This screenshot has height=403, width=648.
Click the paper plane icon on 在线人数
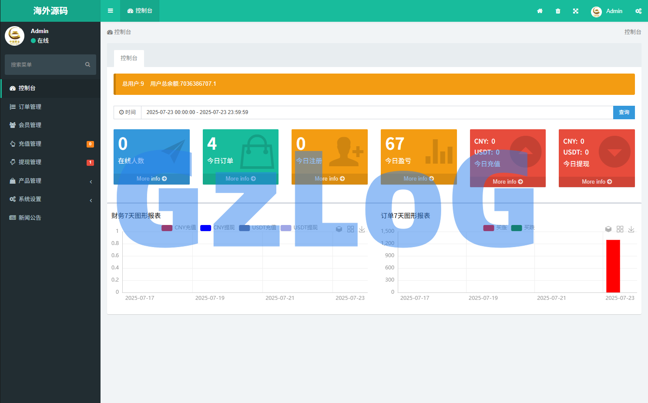(173, 151)
